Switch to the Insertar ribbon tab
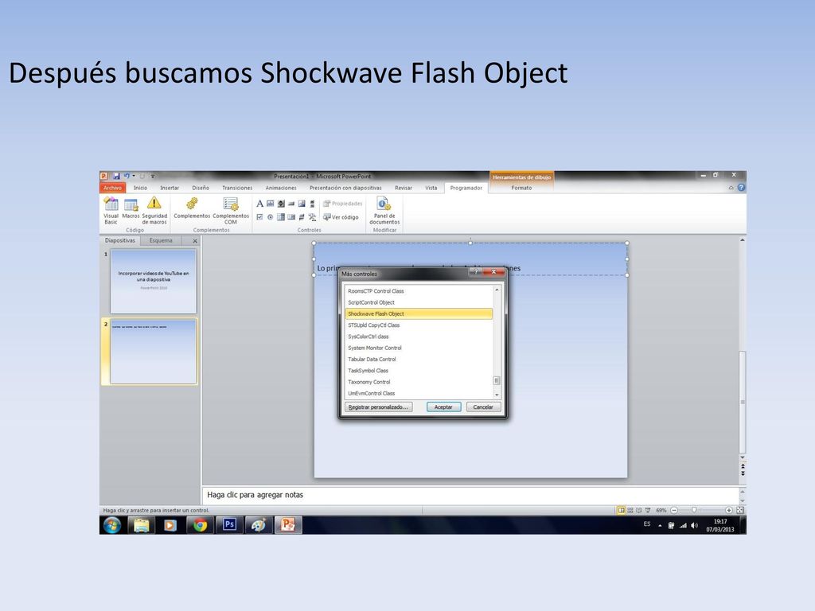The width and height of the screenshot is (815, 611). (x=170, y=188)
